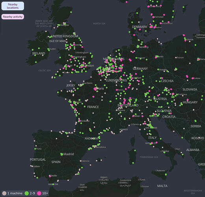
Task: Show Nearby activity
Action: pos(13,17)
